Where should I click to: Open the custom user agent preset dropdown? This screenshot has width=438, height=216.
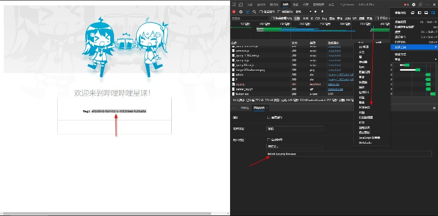pos(295,146)
